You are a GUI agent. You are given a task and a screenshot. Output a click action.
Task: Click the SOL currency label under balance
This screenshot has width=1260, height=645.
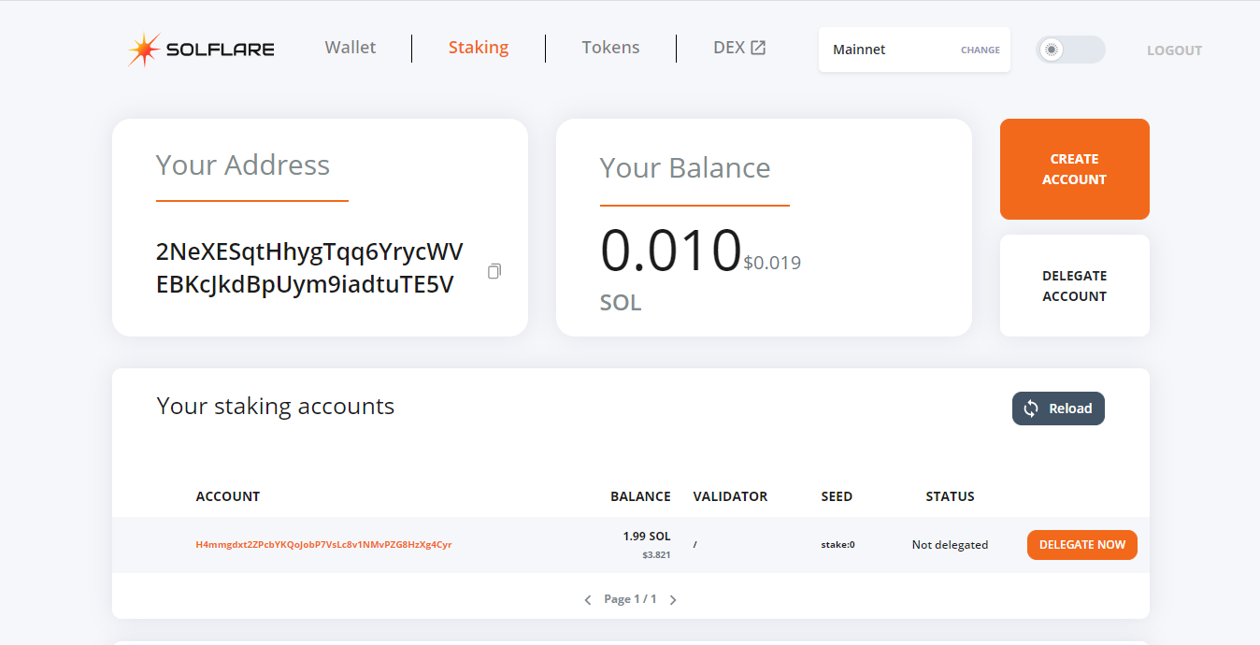tap(621, 303)
